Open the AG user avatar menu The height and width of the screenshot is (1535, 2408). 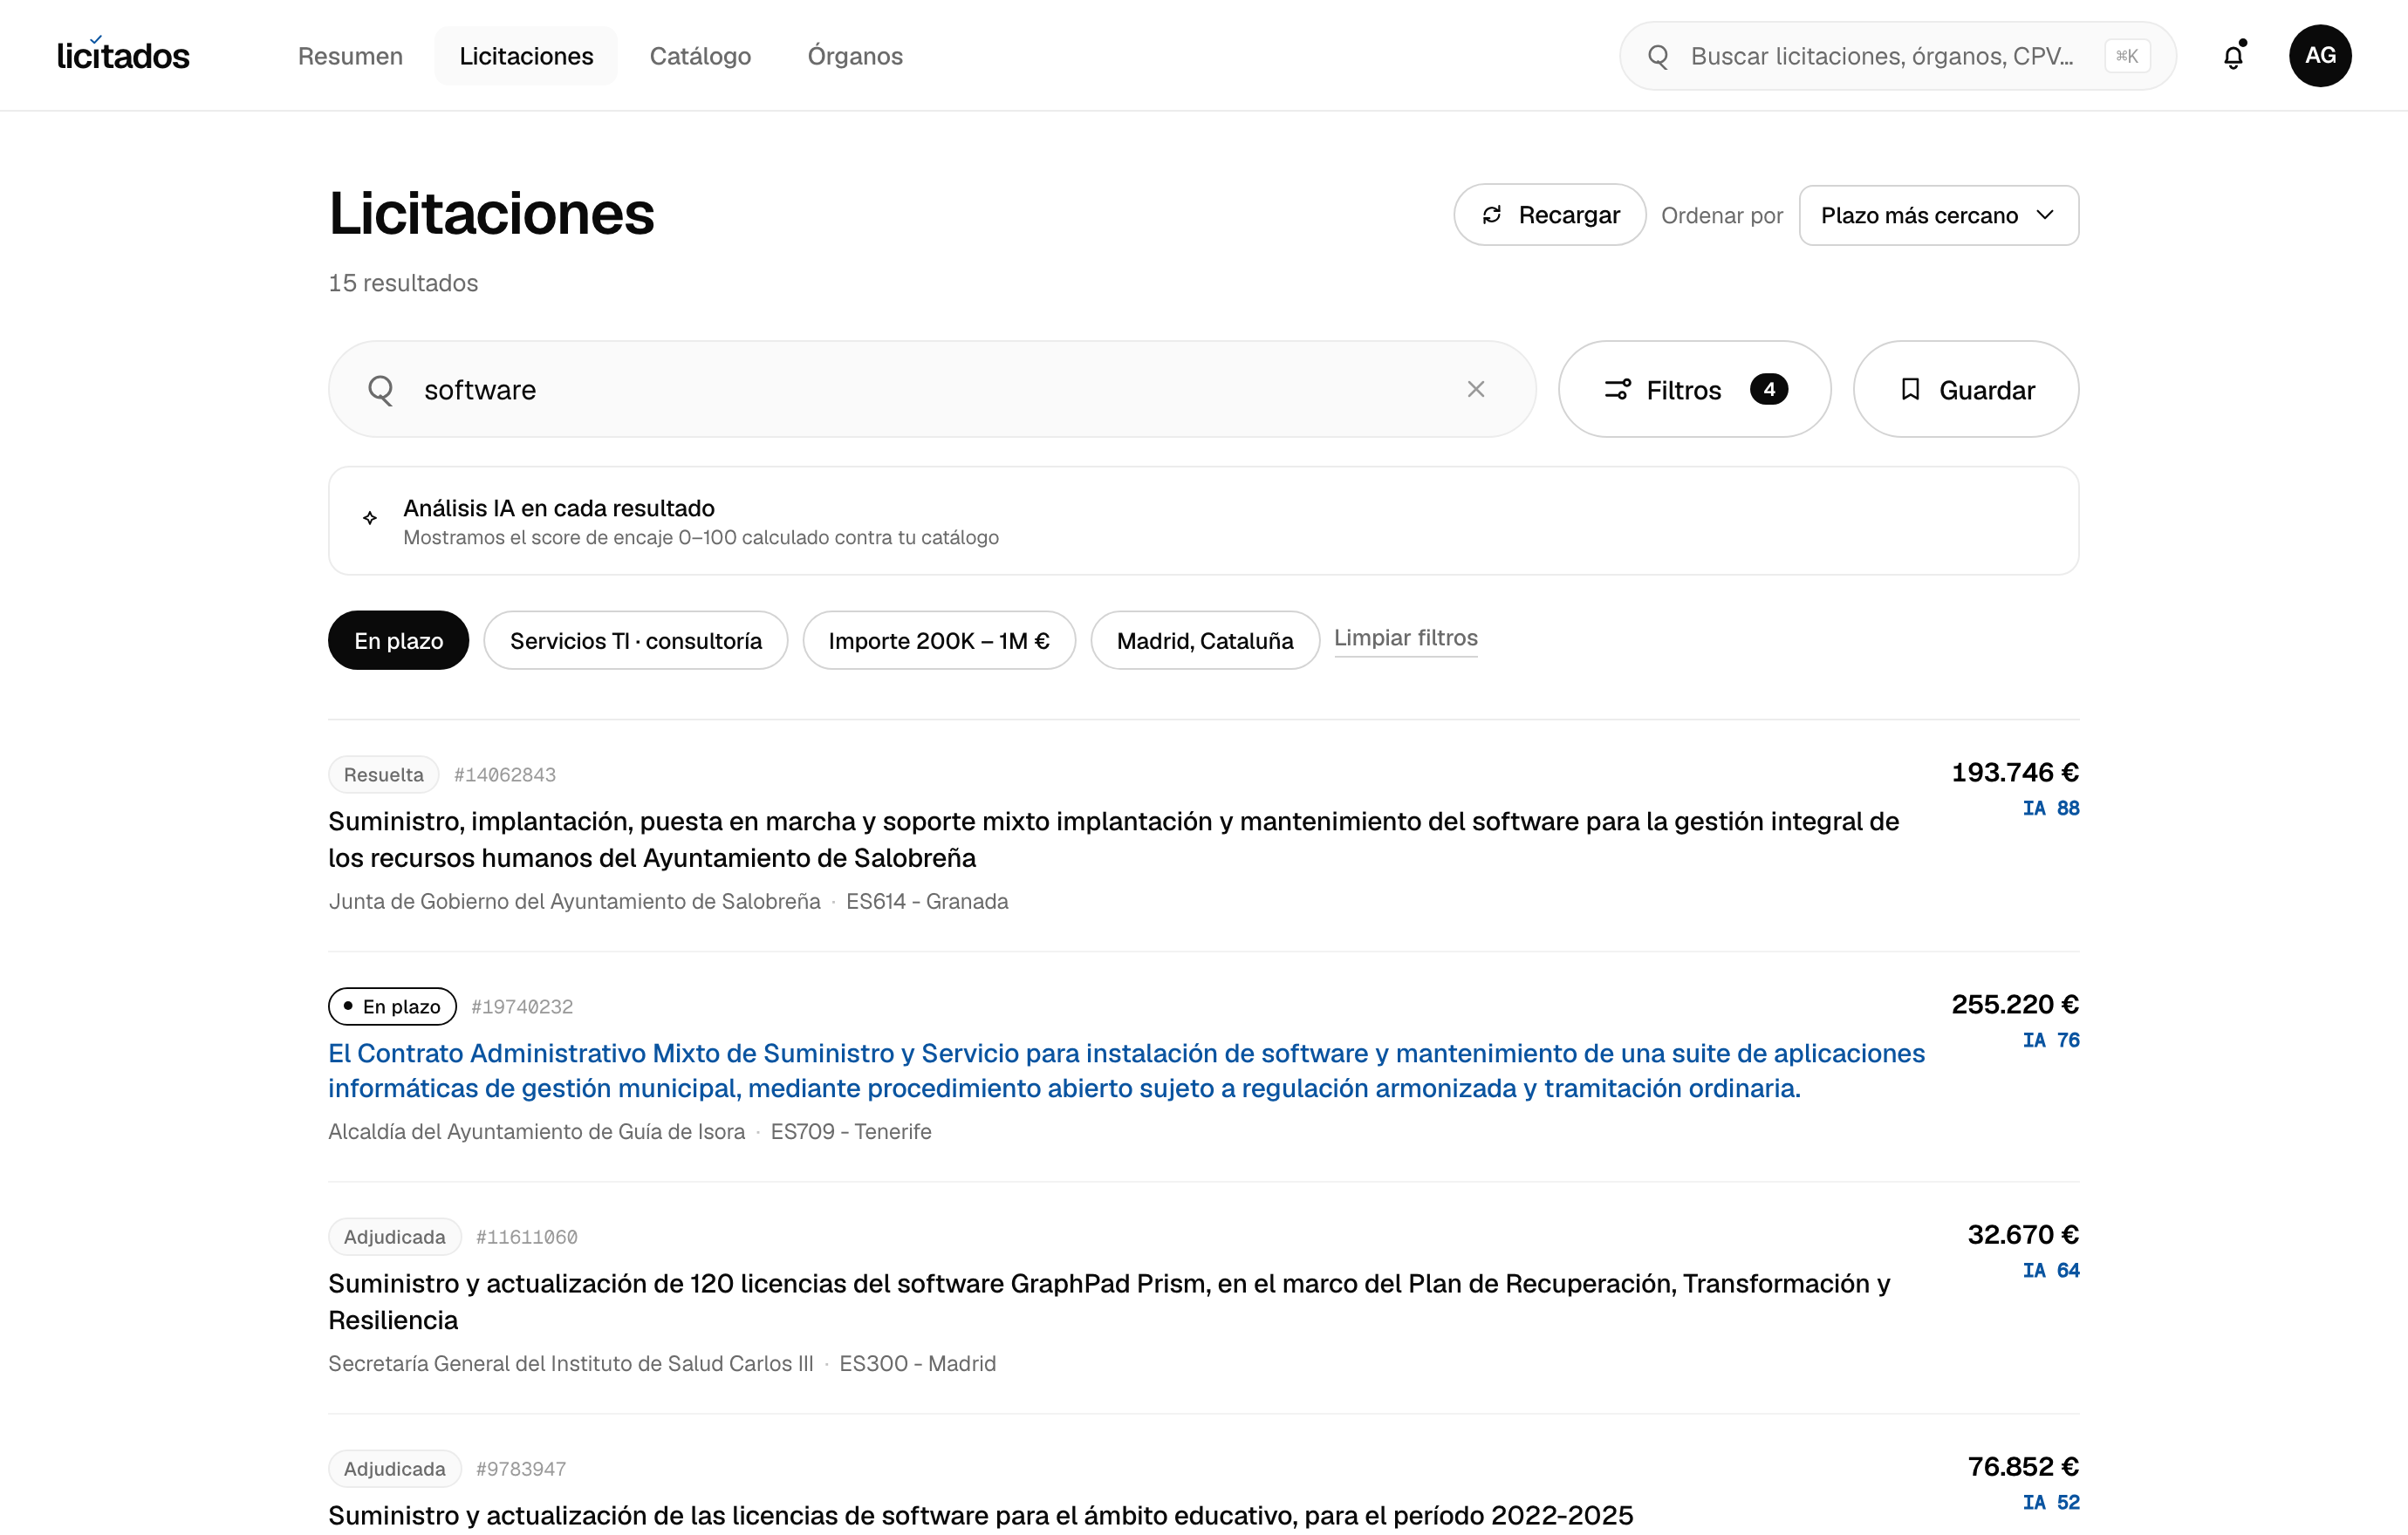tap(2320, 56)
